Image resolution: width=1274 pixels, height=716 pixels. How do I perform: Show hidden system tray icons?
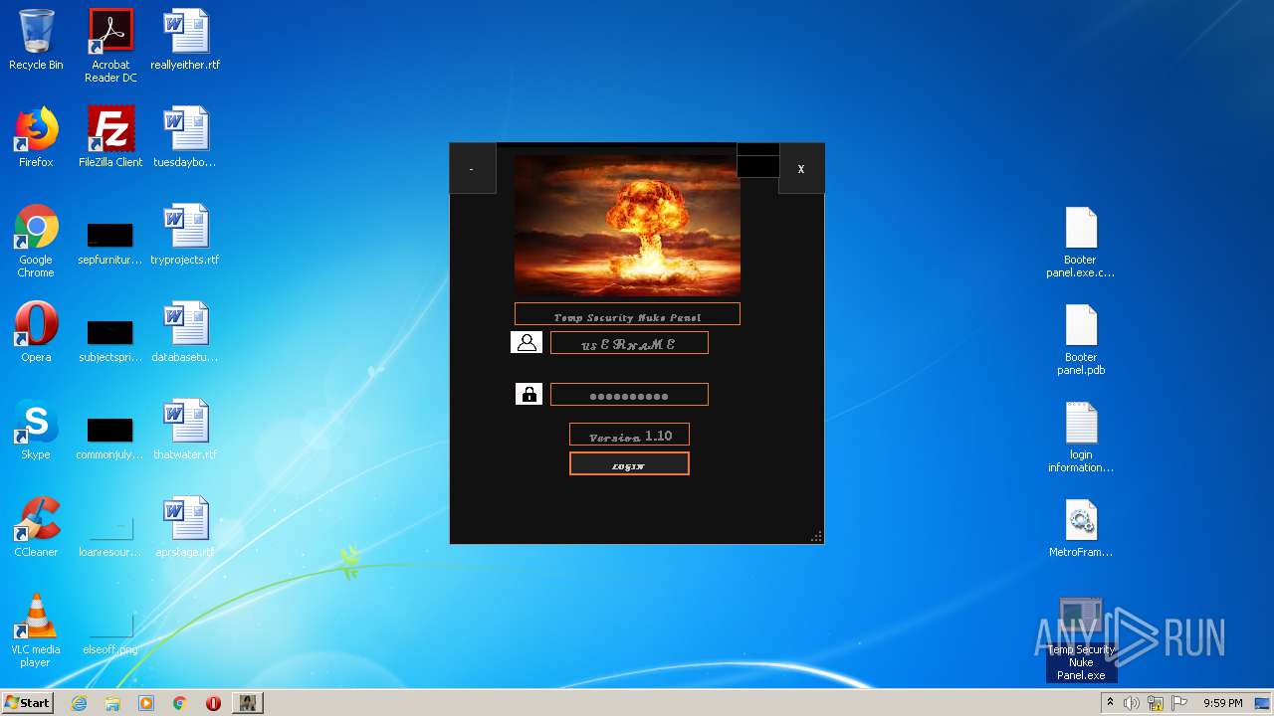coord(1110,703)
